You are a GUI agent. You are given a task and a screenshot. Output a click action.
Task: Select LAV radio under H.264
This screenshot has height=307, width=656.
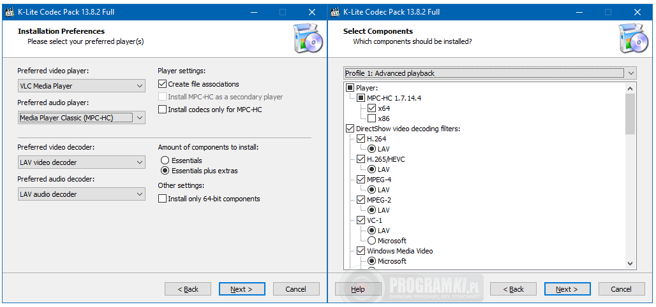tap(371, 148)
